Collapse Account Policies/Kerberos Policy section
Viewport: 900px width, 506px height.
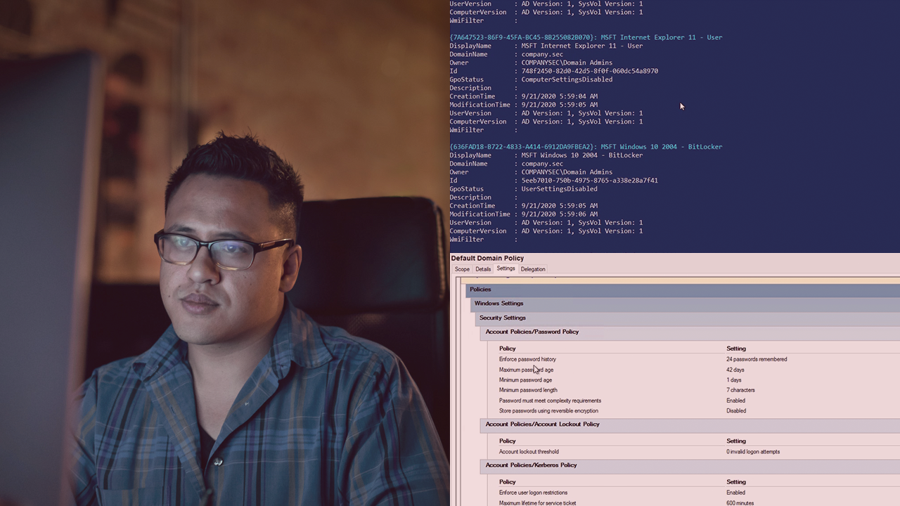531,465
